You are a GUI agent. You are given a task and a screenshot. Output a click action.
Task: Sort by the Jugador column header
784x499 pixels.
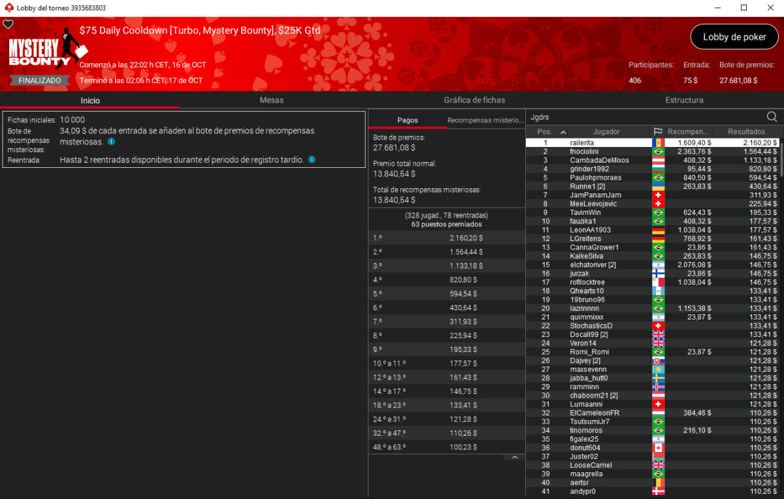[606, 132]
